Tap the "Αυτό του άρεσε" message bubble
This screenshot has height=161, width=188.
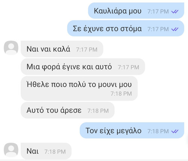(x=68, y=110)
